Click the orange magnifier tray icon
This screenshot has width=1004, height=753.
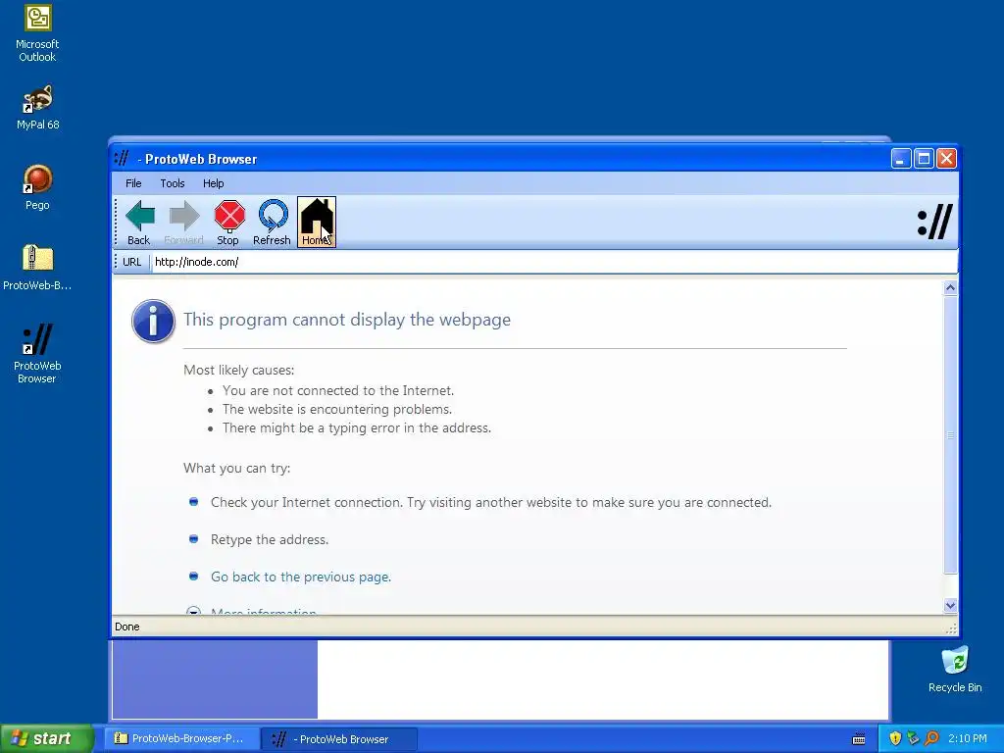(x=931, y=738)
